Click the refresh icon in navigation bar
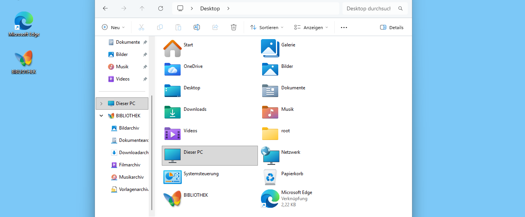Viewport: 525px width, 217px height. (x=161, y=8)
